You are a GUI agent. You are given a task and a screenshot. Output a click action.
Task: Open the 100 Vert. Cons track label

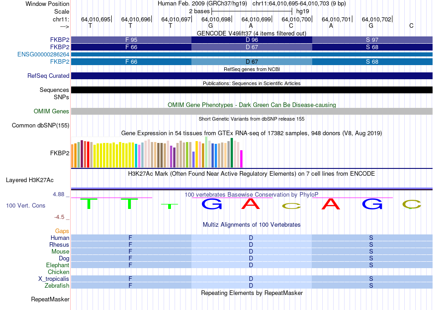[26, 205]
